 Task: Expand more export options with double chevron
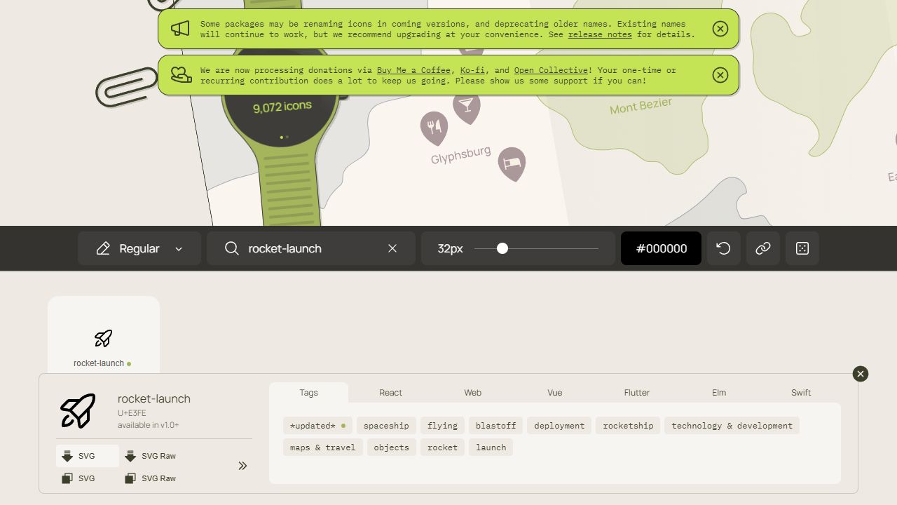[242, 466]
